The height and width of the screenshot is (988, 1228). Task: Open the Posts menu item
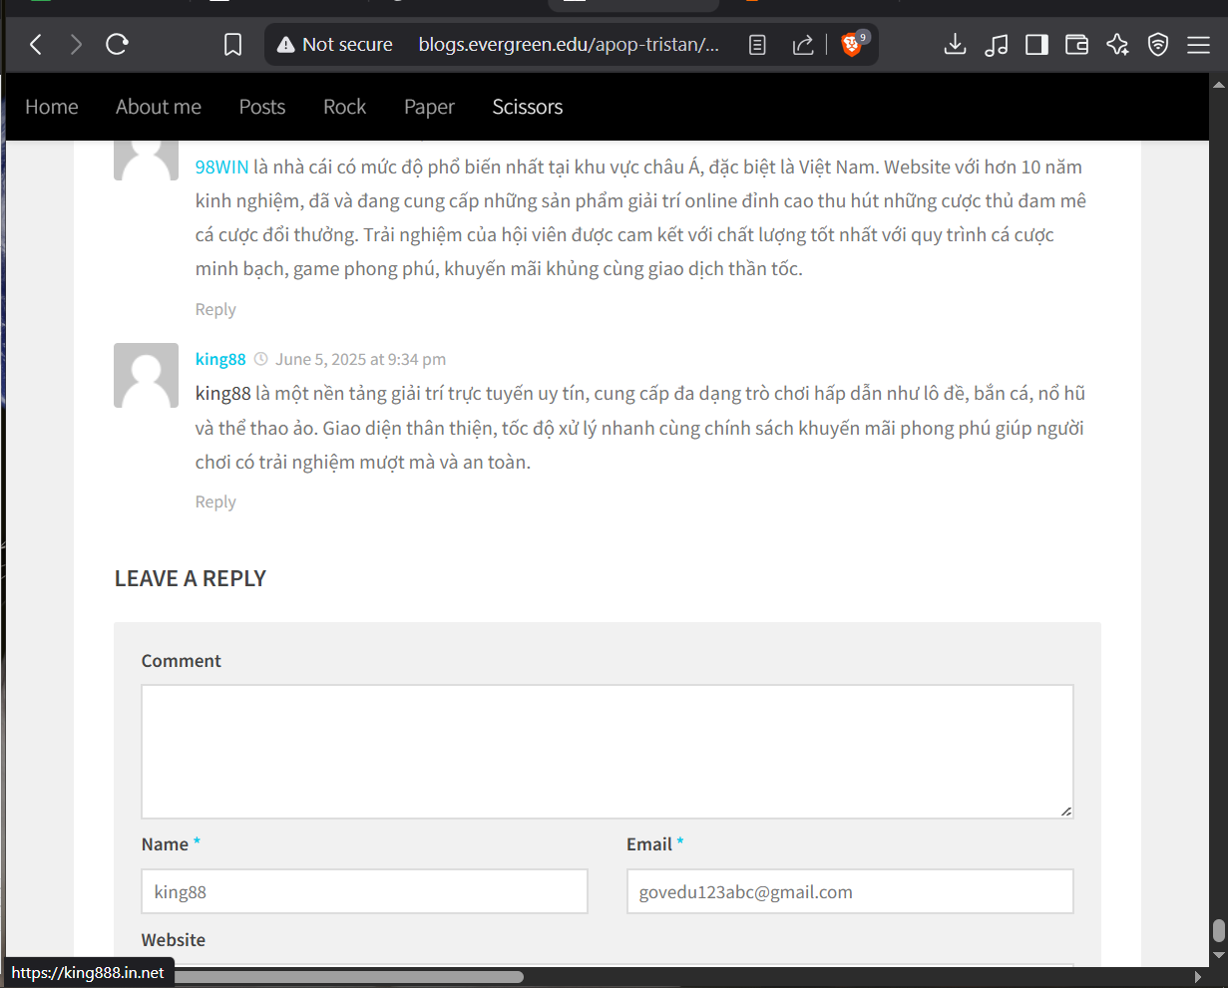(262, 107)
